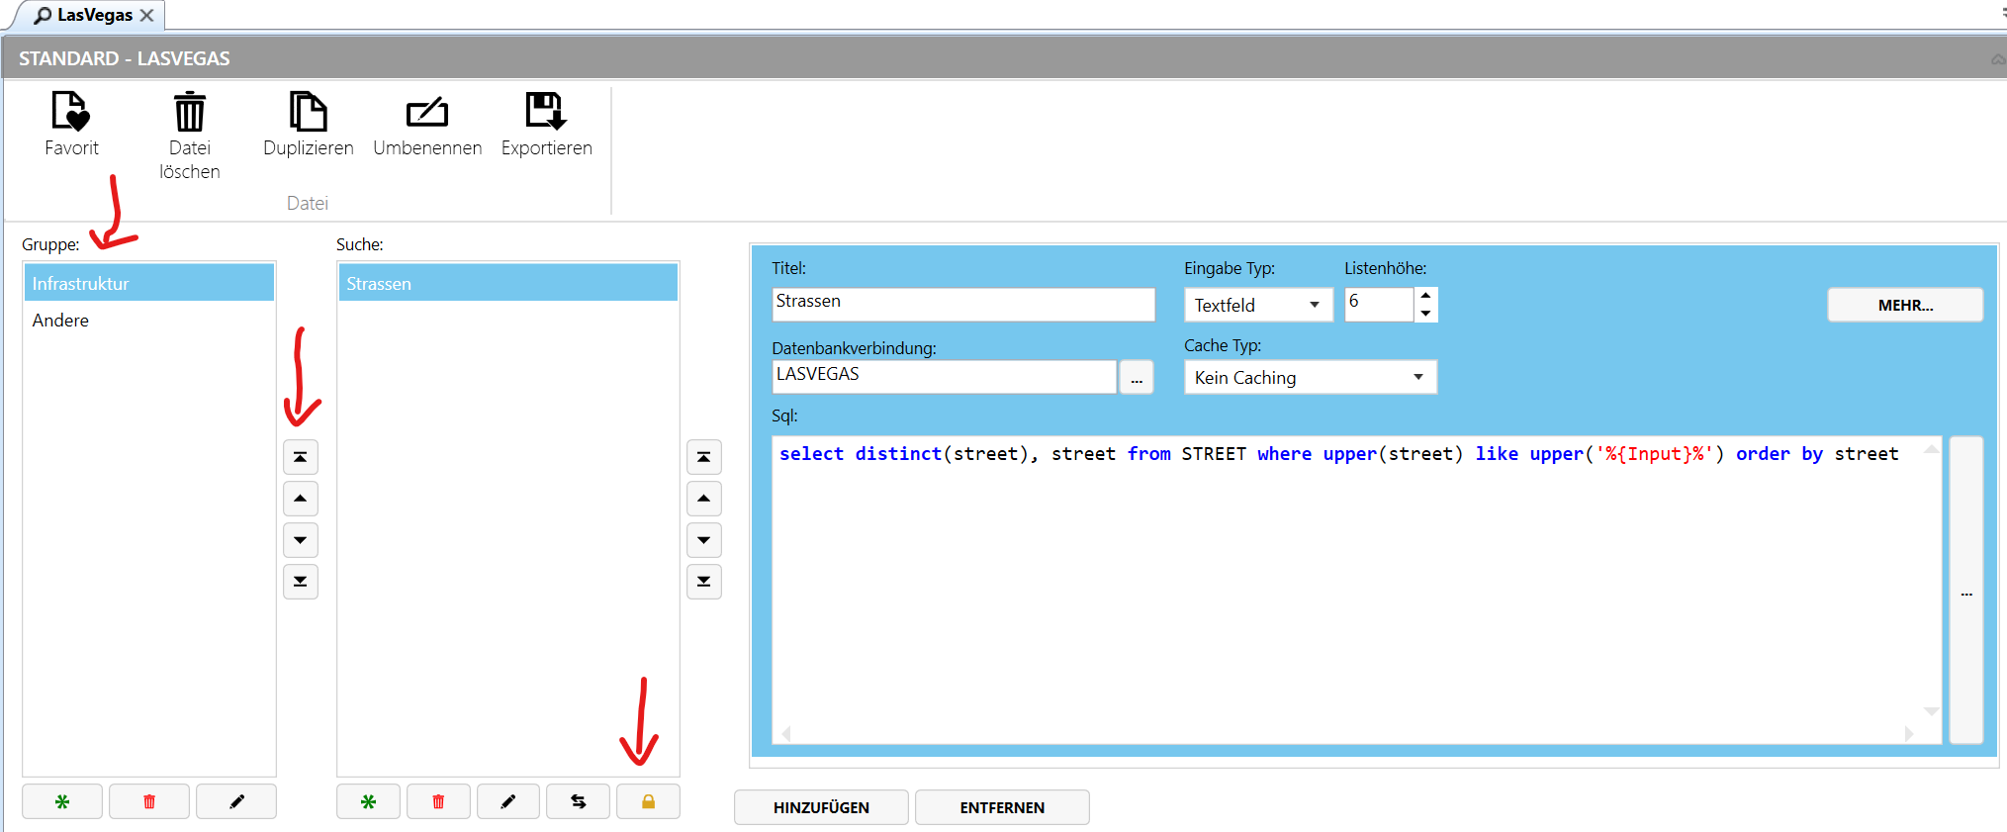Browse Datenbankverbindung with ... button
Screen dimensions: 2007x832
tap(1137, 377)
